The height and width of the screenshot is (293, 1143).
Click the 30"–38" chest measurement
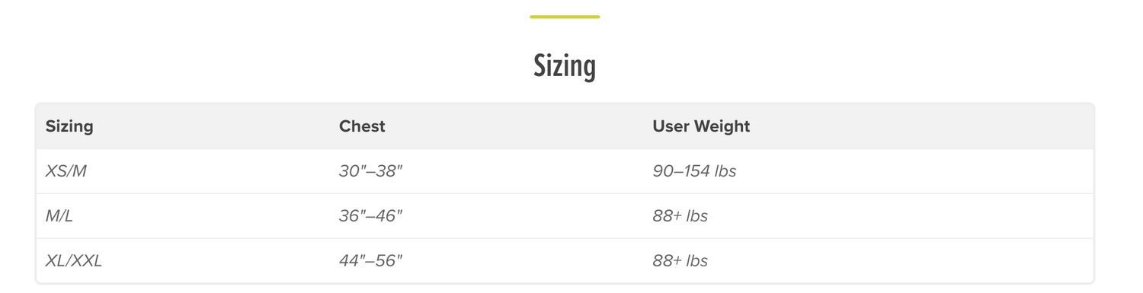[370, 171]
